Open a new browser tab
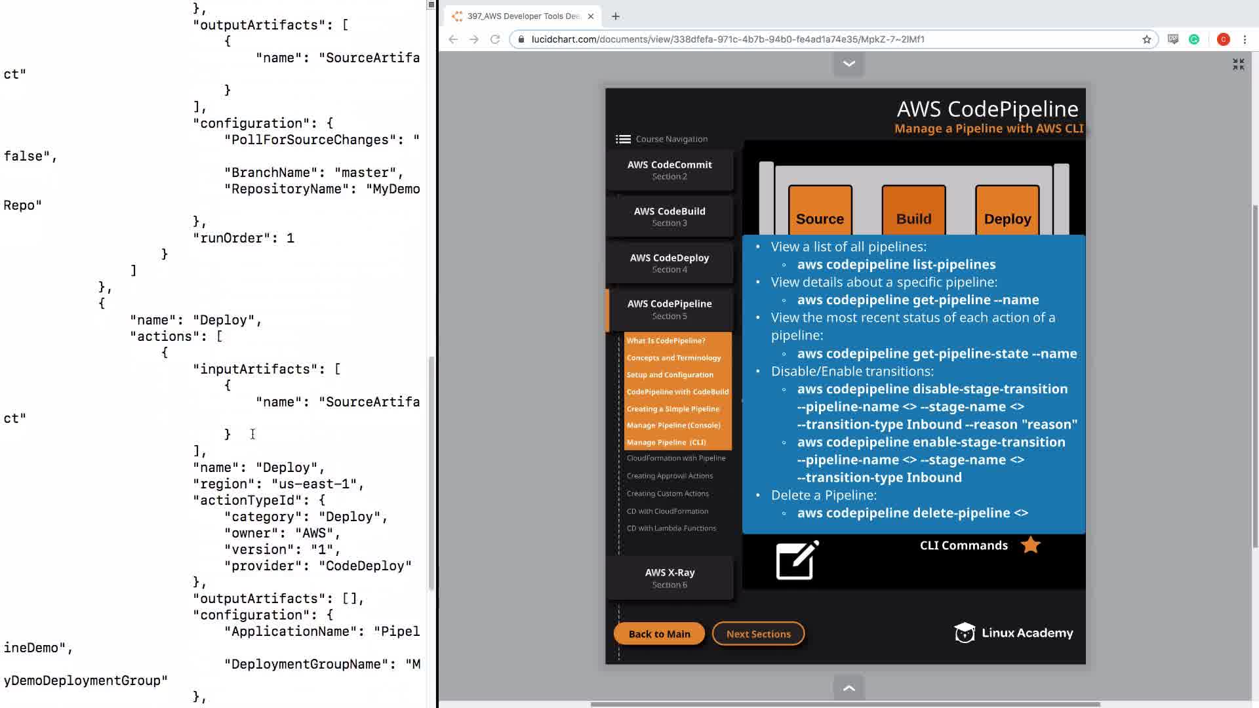 (615, 16)
